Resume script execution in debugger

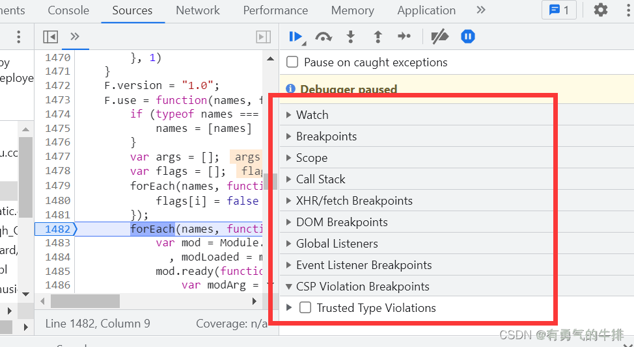(296, 37)
